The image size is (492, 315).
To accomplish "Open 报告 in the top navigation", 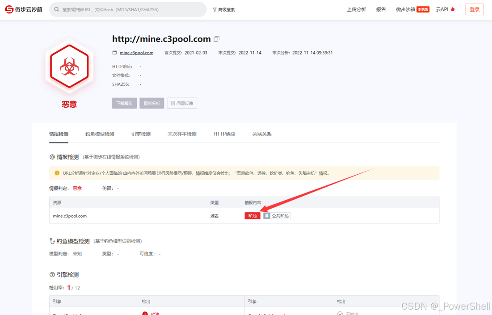I will point(381,9).
